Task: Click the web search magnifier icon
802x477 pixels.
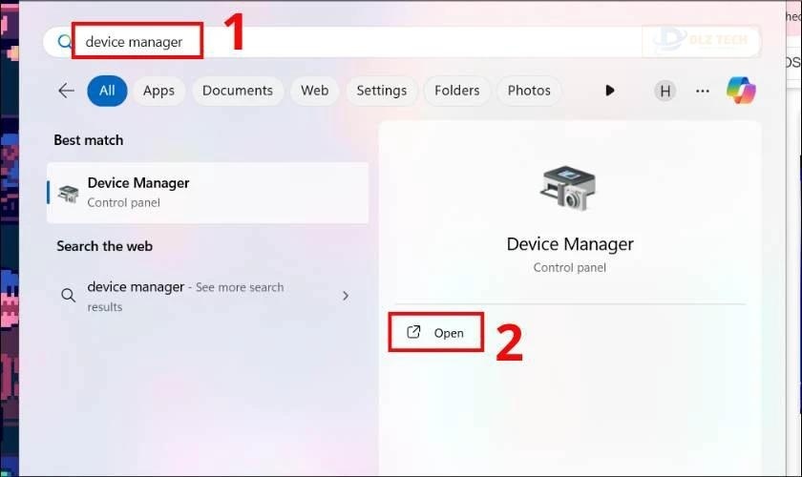Action: (x=68, y=295)
